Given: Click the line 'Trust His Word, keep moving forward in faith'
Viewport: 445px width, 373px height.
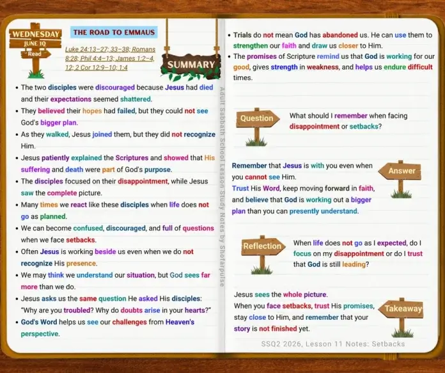Looking at the screenshot, I should [x=304, y=188].
